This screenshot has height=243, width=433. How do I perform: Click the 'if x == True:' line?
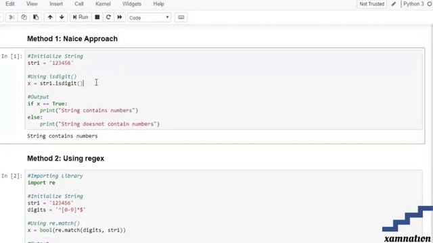coord(47,104)
